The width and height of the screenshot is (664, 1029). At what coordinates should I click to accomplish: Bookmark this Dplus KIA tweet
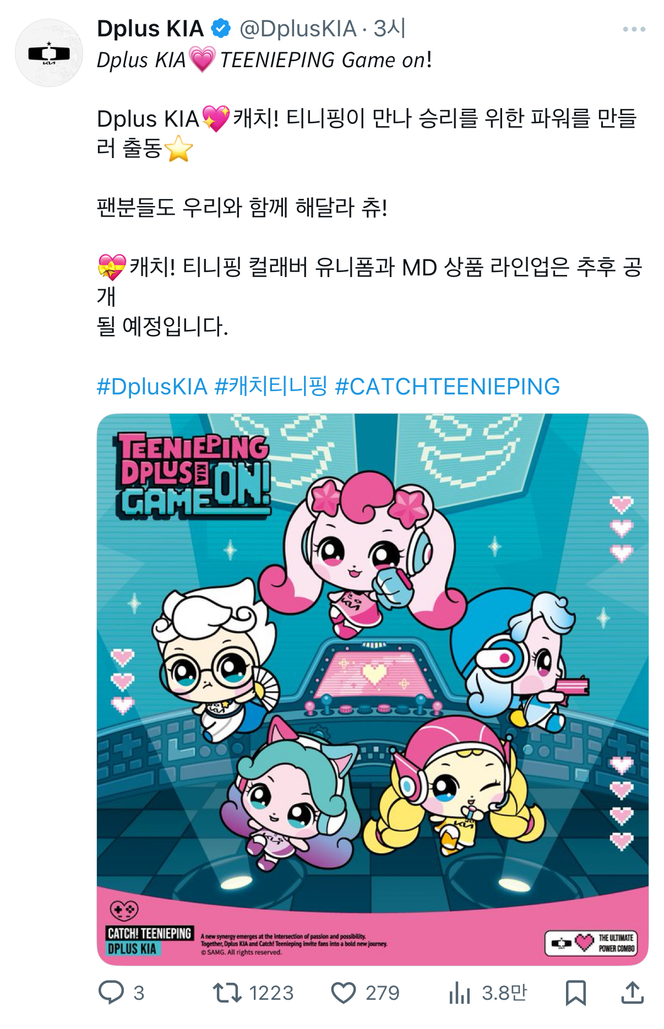576,993
